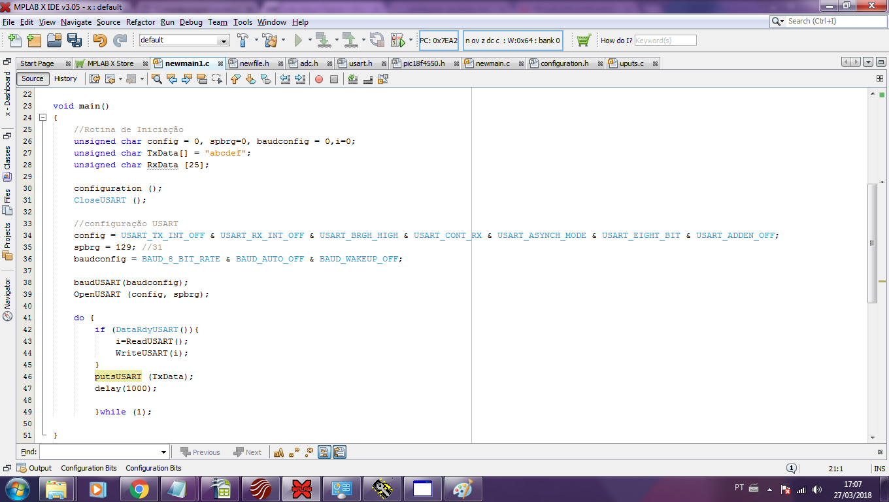The height and width of the screenshot is (502, 889).
Task: Start macro recording red circle
Action: click(319, 79)
